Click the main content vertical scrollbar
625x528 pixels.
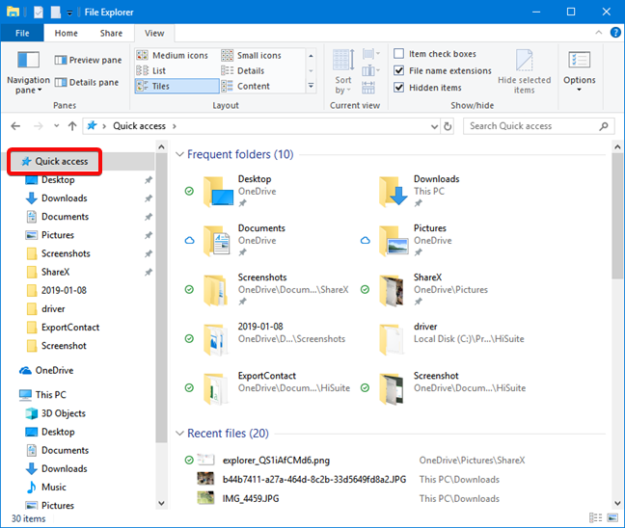[617, 216]
